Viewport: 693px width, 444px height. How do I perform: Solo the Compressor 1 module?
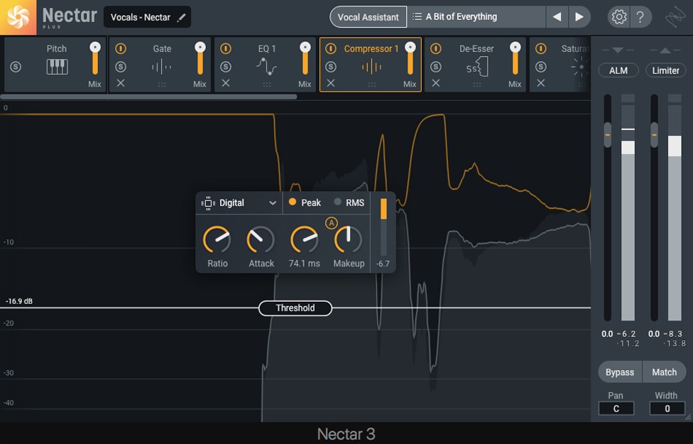(331, 67)
